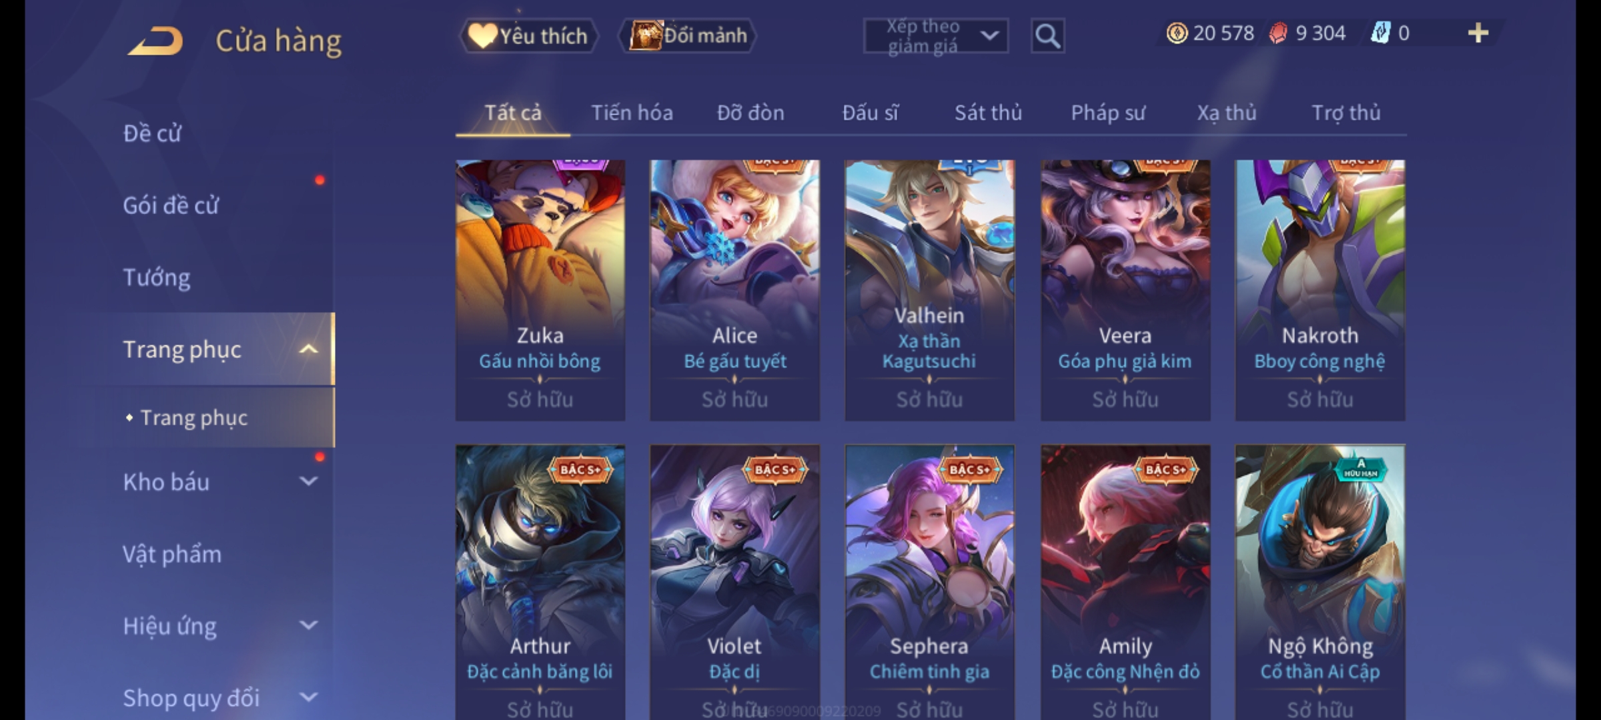Screen dimensions: 1601x720
Task: Tap the red ruby currency icon
Action: click(1278, 33)
